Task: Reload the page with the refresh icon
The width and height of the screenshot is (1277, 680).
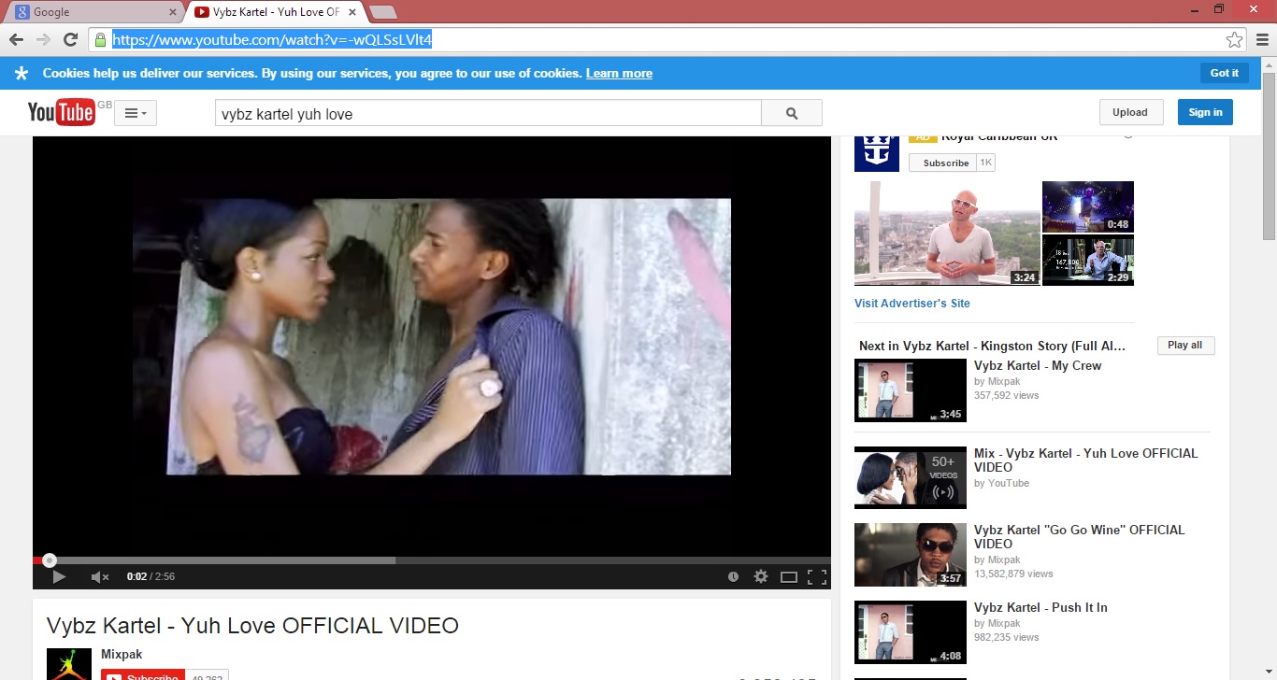Action: point(70,39)
